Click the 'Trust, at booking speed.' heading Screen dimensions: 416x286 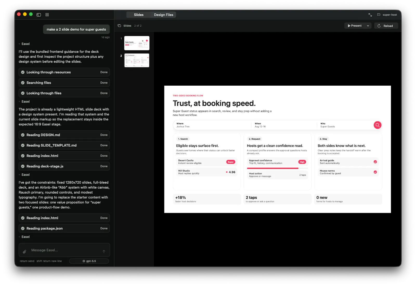(x=214, y=103)
